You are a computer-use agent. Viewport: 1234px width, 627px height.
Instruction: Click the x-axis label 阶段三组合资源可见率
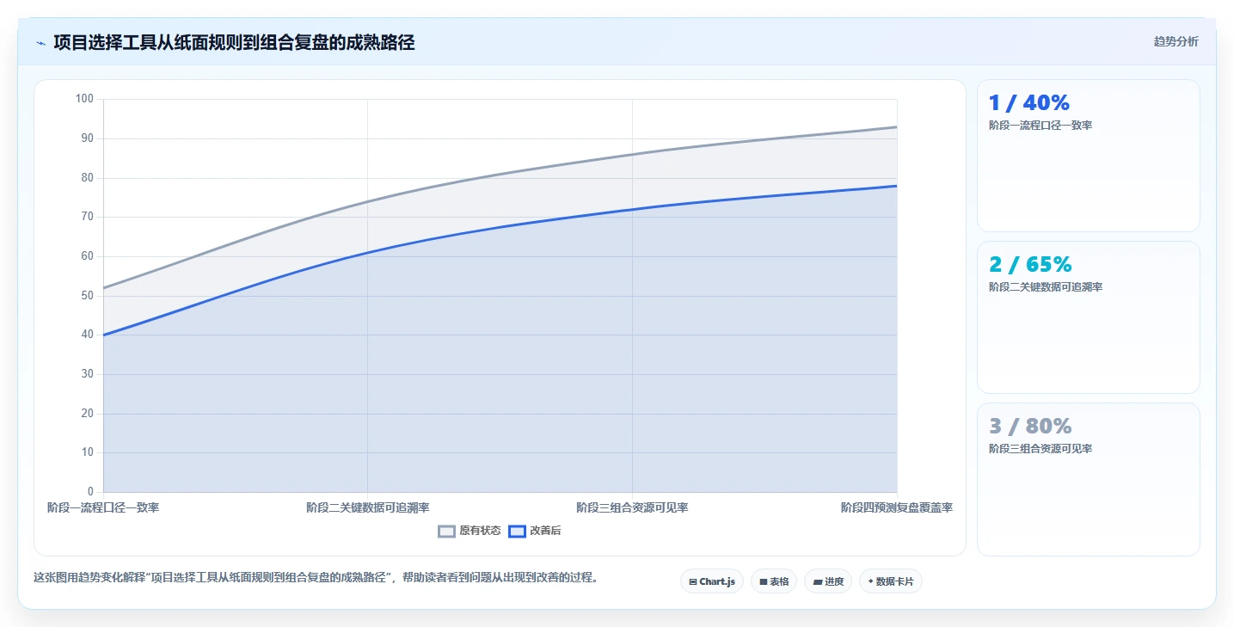tap(632, 507)
